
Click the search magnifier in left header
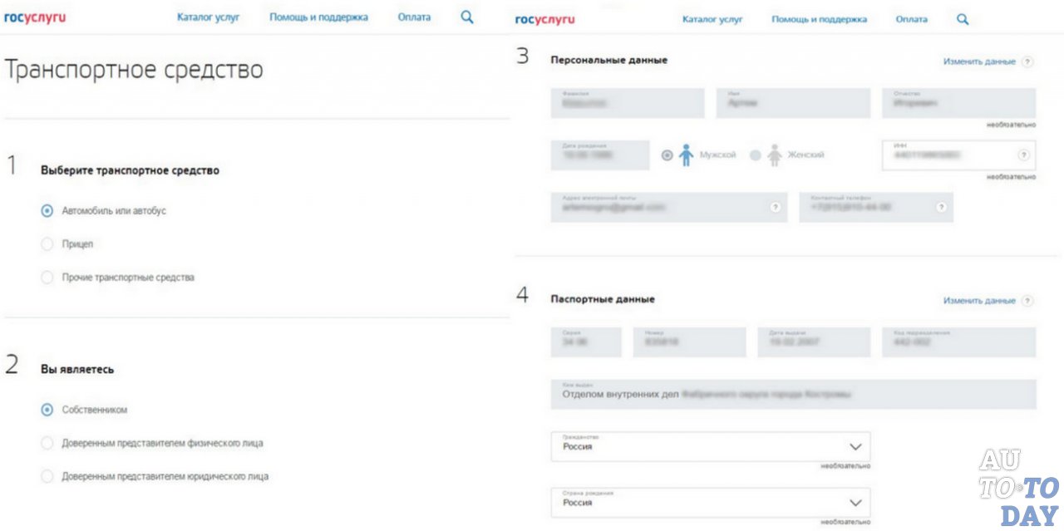(467, 17)
